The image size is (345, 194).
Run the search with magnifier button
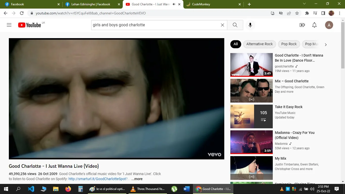click(x=235, y=25)
